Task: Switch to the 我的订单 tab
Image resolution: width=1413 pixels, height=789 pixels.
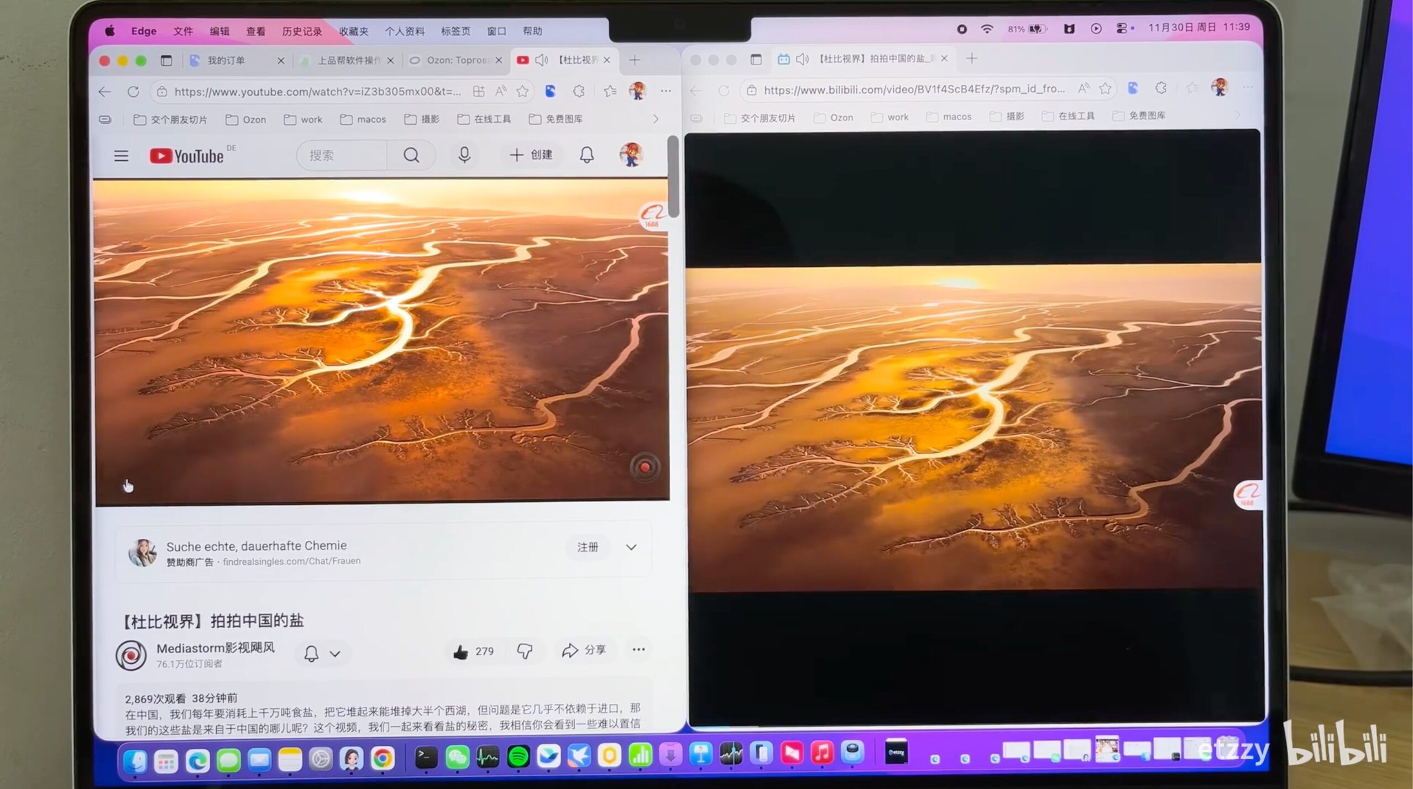Action: [226, 60]
